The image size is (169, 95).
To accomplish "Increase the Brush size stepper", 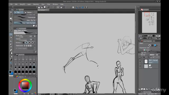I will (33, 36).
